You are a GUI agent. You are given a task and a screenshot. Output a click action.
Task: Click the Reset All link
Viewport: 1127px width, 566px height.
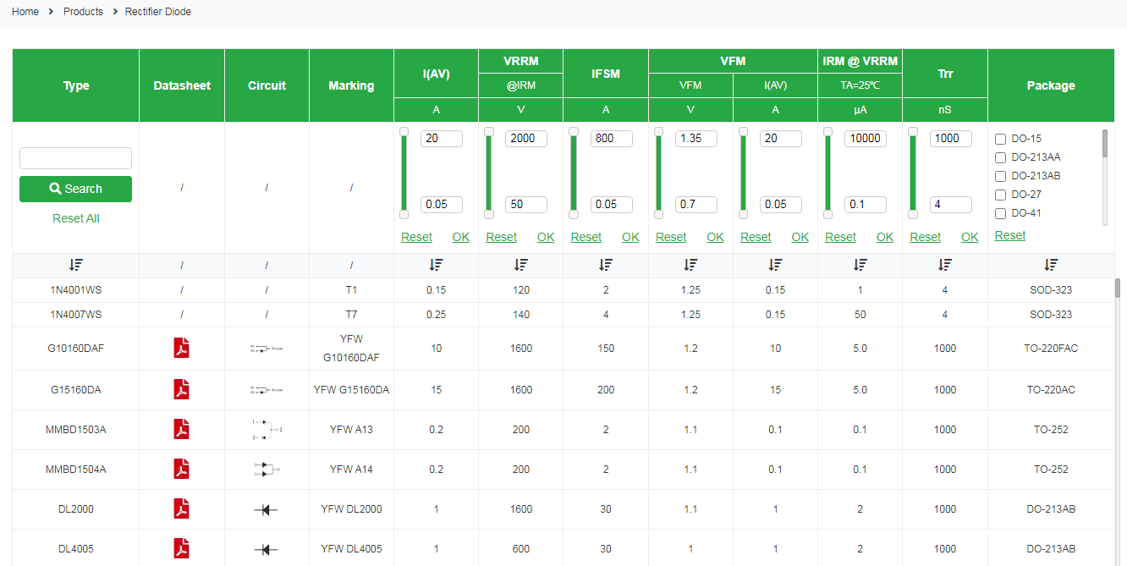click(76, 218)
